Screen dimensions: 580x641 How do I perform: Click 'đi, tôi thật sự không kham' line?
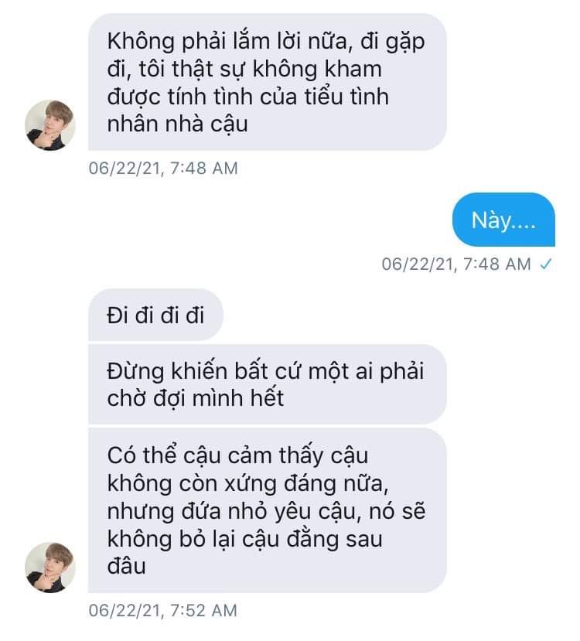pos(244,69)
